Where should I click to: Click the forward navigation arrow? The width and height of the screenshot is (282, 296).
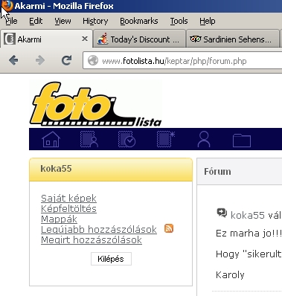[x=40, y=60]
